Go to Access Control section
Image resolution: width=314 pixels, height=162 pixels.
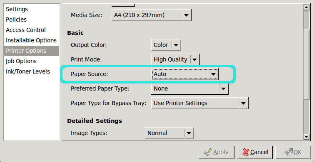coord(31,30)
